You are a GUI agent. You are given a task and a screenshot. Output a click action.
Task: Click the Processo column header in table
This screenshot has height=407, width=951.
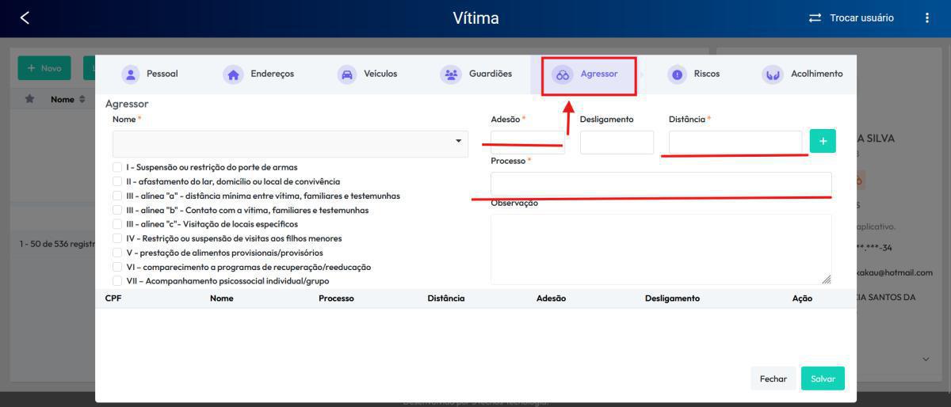pos(336,299)
